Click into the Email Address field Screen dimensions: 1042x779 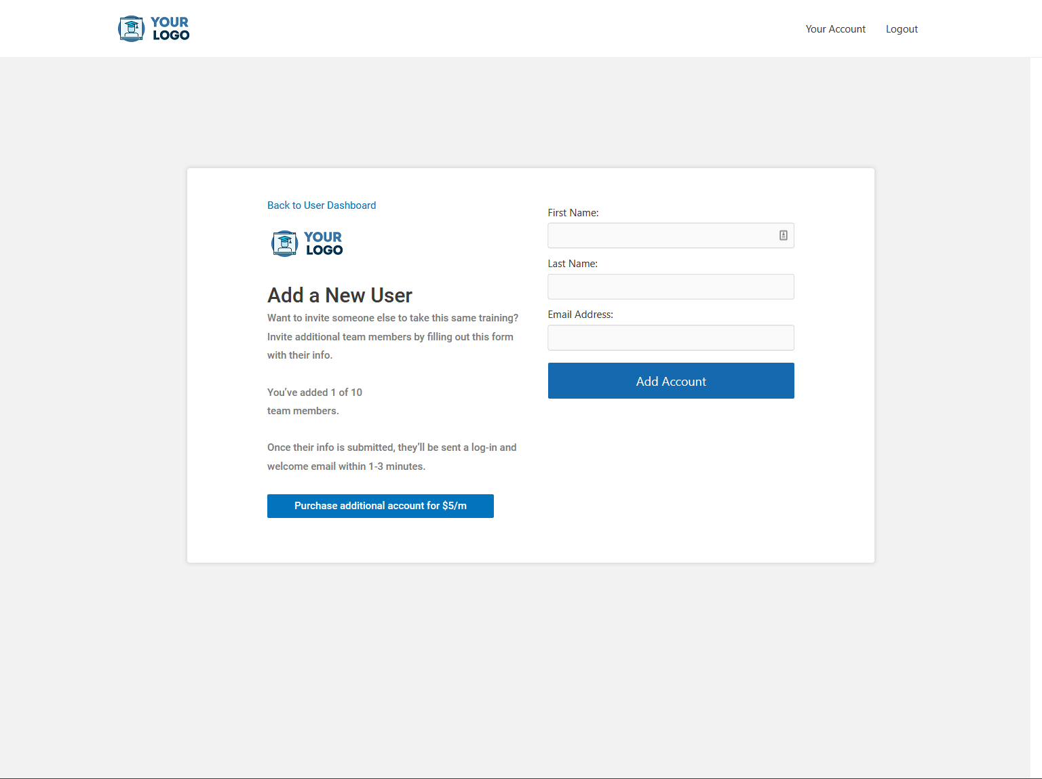pyautogui.click(x=670, y=338)
